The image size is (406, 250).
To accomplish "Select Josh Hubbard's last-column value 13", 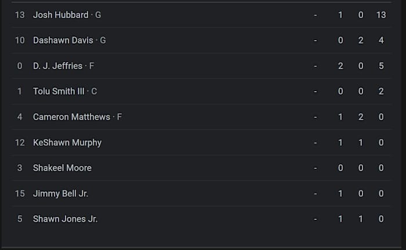I will 381,15.
